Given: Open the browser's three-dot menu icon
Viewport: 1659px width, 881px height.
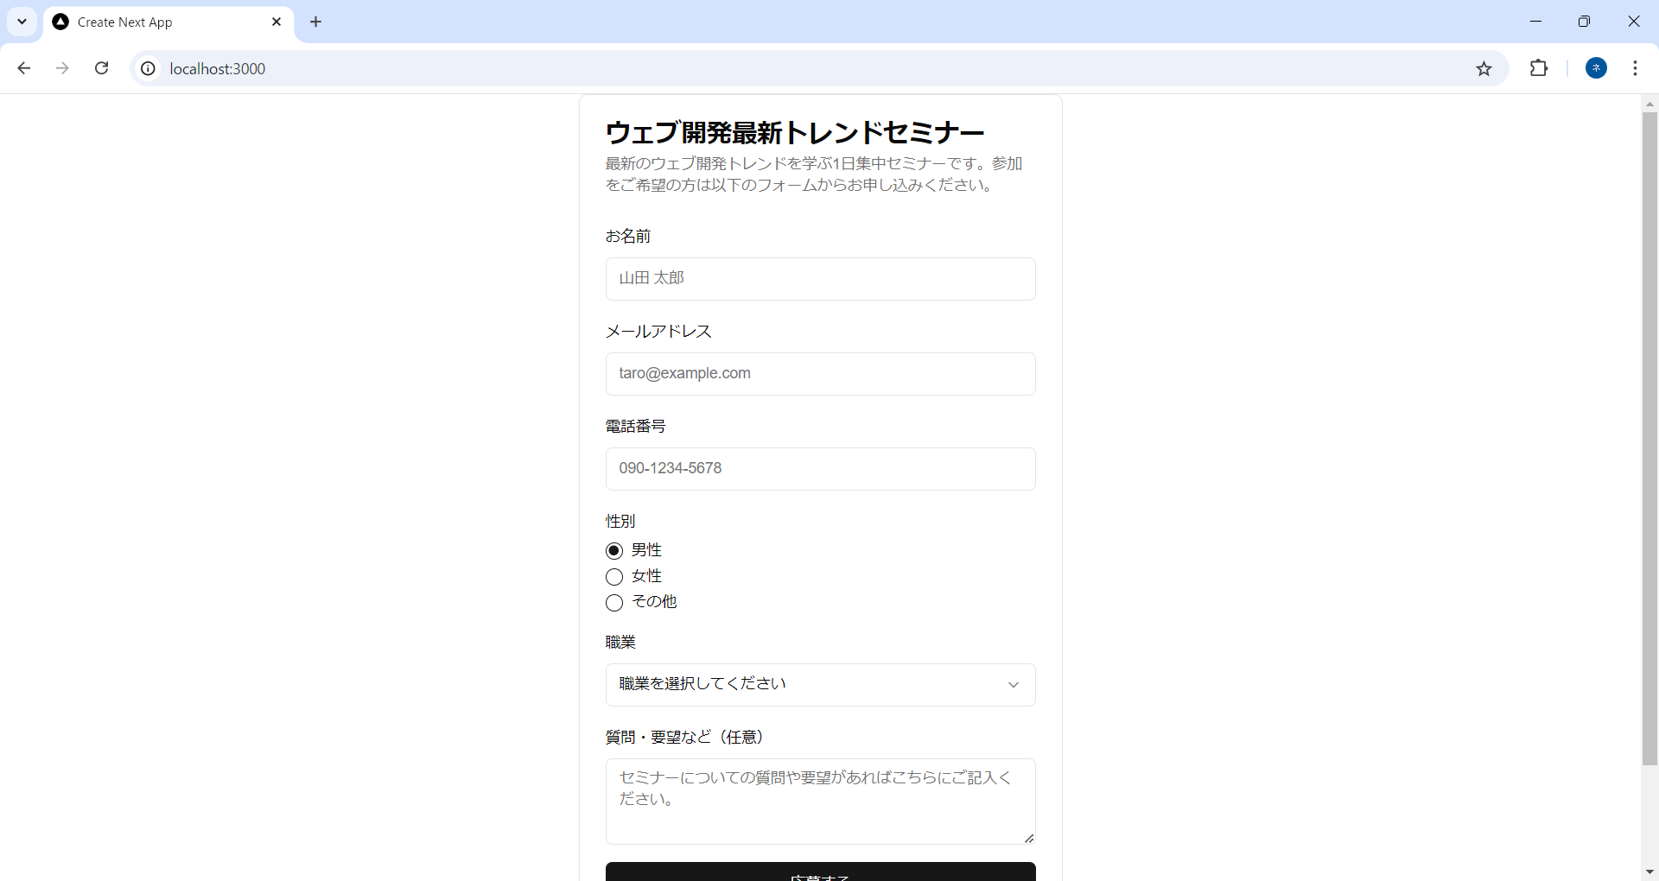Looking at the screenshot, I should click(1636, 68).
